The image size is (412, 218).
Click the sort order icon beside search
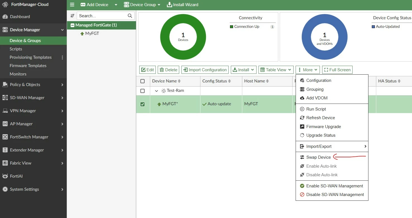73,16
